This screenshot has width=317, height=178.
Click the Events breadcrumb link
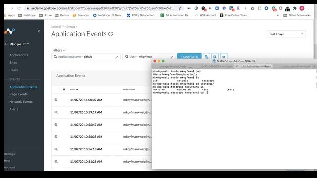[x=71, y=27]
